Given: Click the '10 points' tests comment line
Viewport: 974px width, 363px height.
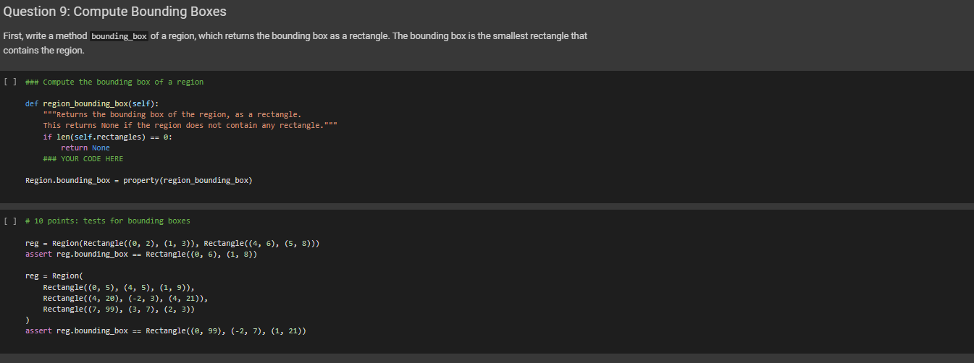Looking at the screenshot, I should (x=107, y=221).
